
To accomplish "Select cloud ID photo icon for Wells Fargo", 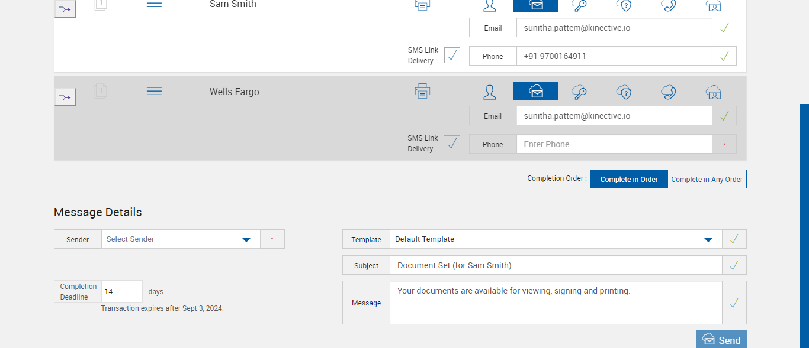I will [714, 92].
